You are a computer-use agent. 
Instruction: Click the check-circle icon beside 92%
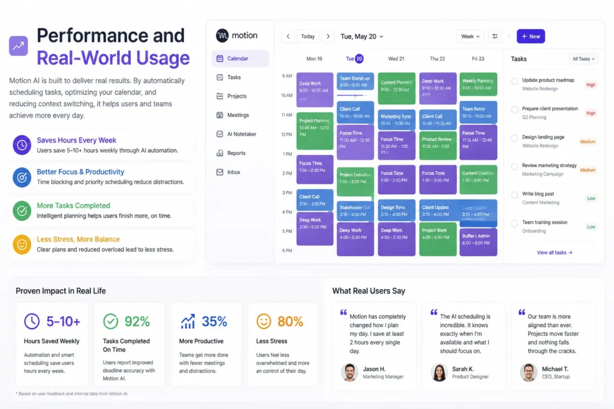pos(111,322)
